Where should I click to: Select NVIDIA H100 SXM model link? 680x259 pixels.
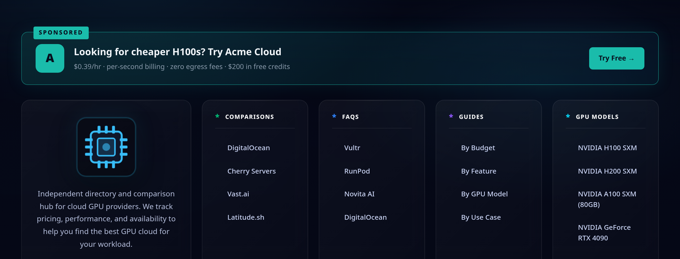click(607, 148)
